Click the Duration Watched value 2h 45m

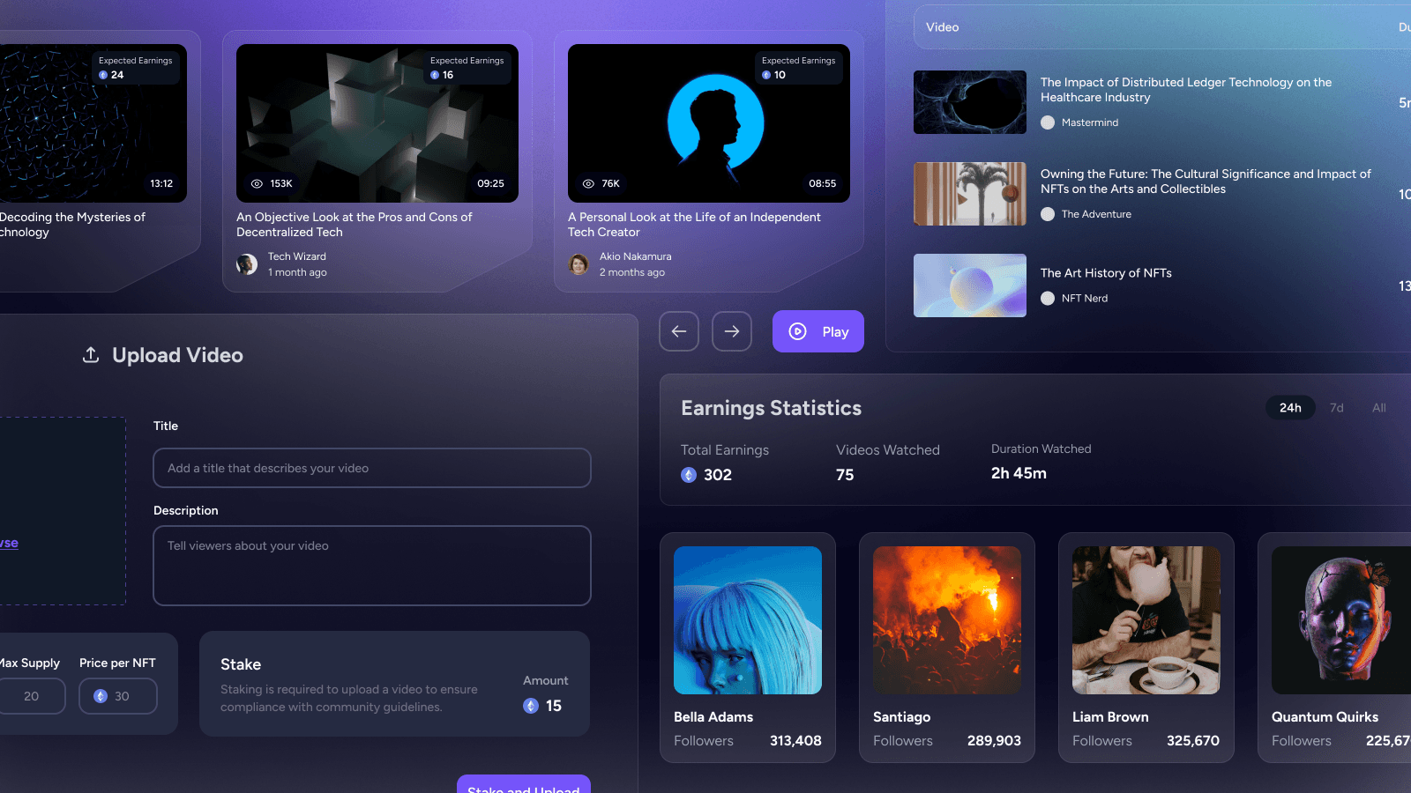pyautogui.click(x=1019, y=473)
